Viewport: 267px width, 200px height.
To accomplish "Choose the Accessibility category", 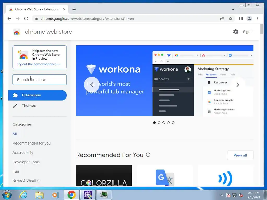I will (x=23, y=153).
